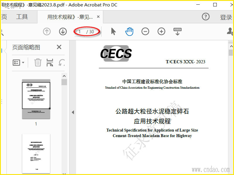Close the 页面缩略图 panel
Viewport: 234px width, 175px height.
[x=59, y=47]
